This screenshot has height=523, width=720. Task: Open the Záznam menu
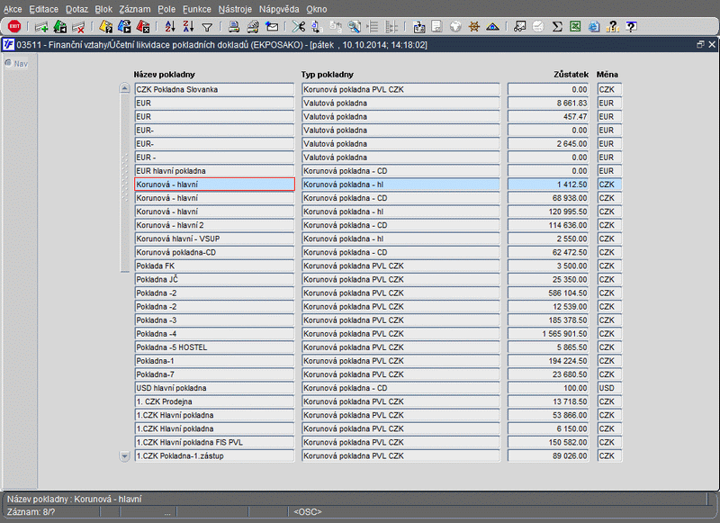coord(134,9)
